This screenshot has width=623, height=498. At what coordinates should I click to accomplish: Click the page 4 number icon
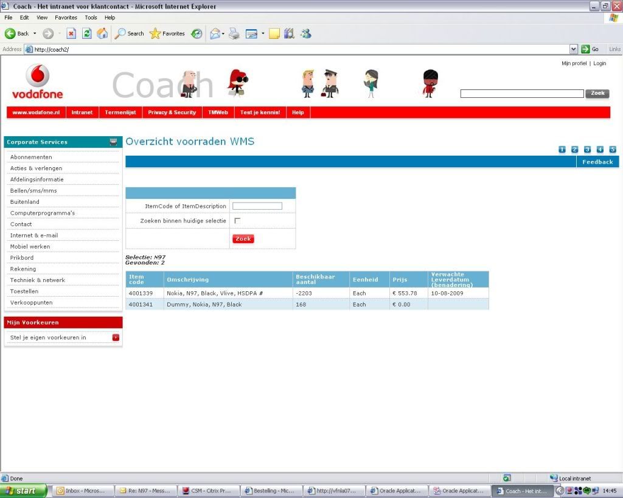(600, 150)
